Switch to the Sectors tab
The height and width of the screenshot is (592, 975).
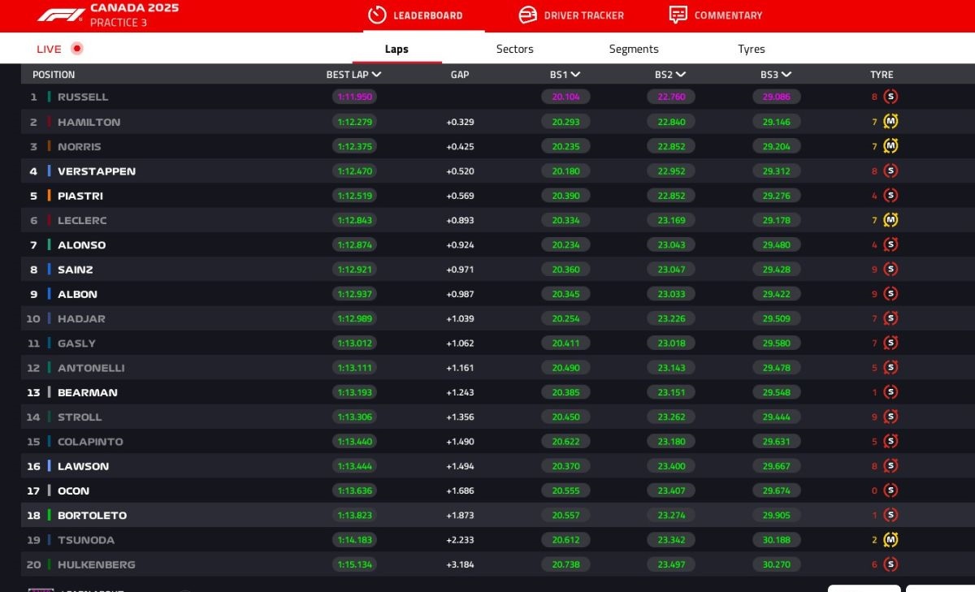point(515,49)
